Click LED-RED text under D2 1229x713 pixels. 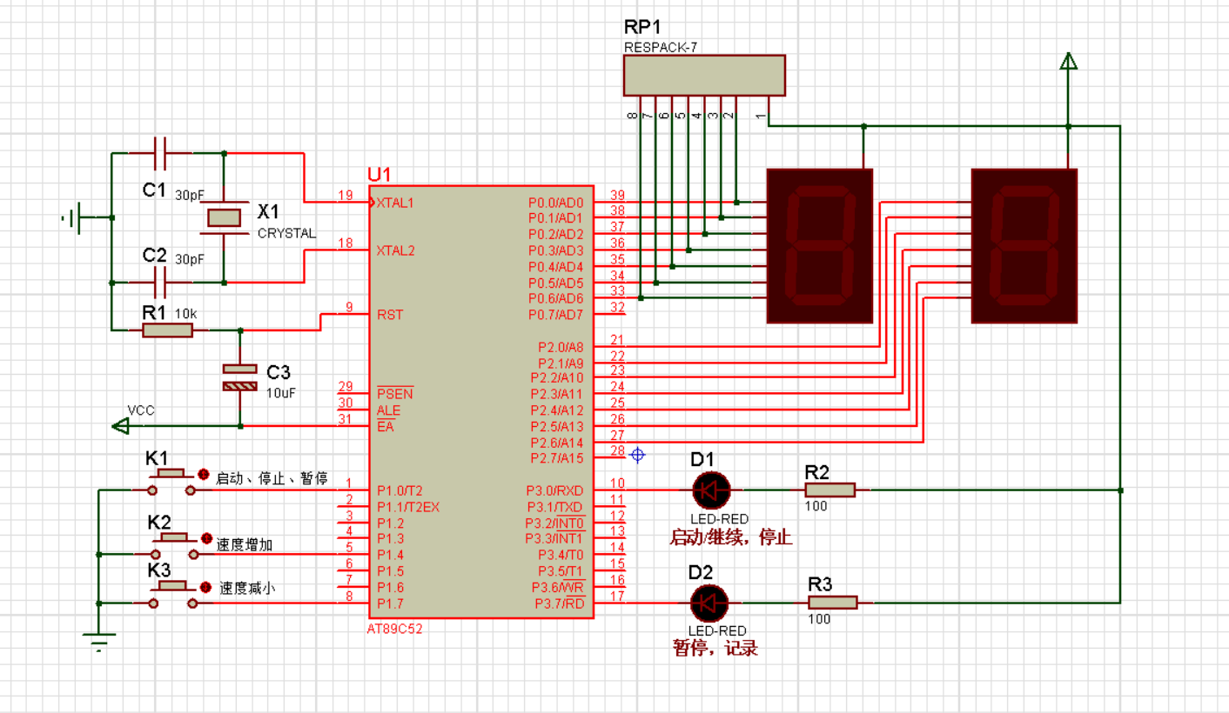click(717, 630)
